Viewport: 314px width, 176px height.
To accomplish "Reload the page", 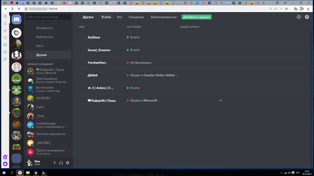I will pyautogui.click(x=18, y=9).
